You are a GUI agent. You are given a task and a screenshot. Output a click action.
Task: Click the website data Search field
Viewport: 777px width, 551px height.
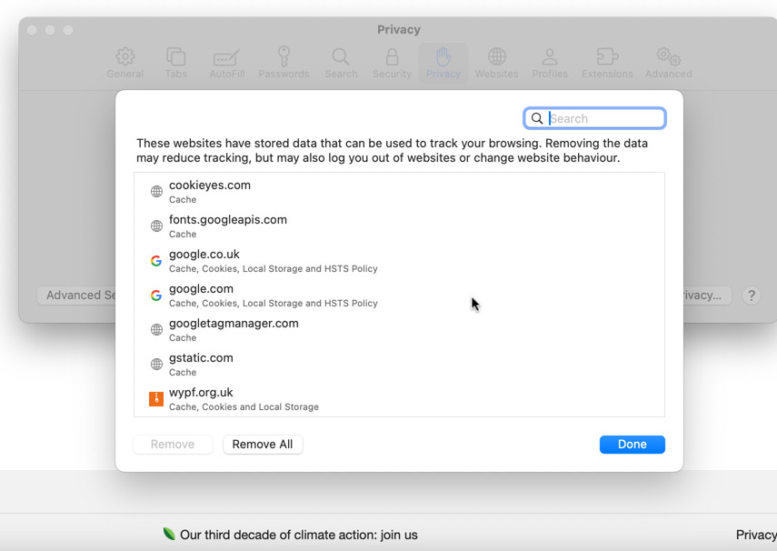pos(604,118)
